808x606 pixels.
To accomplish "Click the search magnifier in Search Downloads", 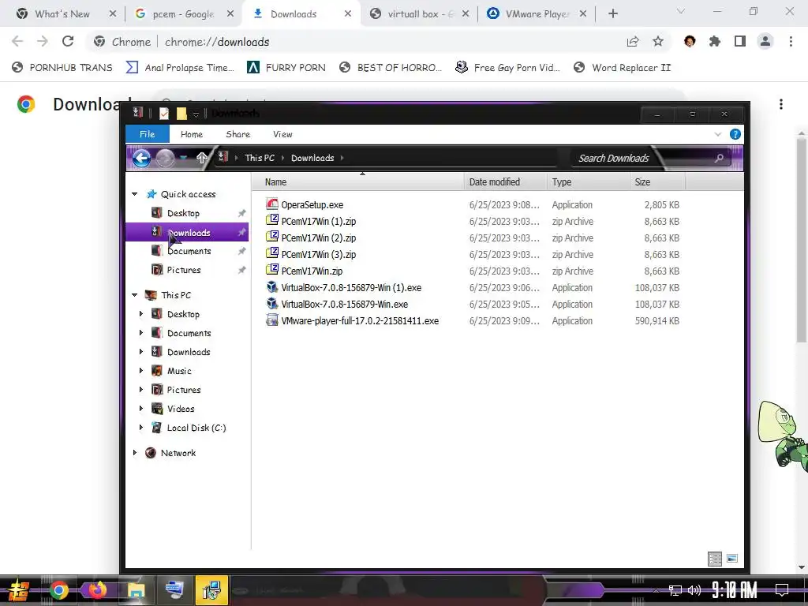I will coord(719,158).
